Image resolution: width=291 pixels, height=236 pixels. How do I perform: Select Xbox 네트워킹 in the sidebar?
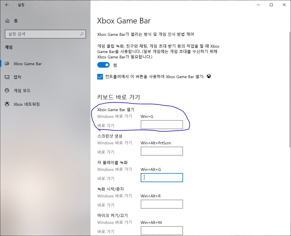click(45, 104)
